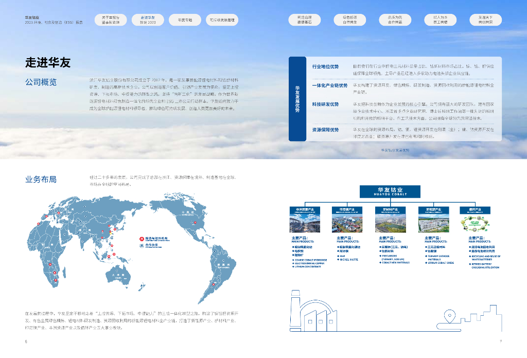This screenshot has height=358, width=527.
Task: Click LITHIUM COBALT OXIDE product text
Action: 441,263
